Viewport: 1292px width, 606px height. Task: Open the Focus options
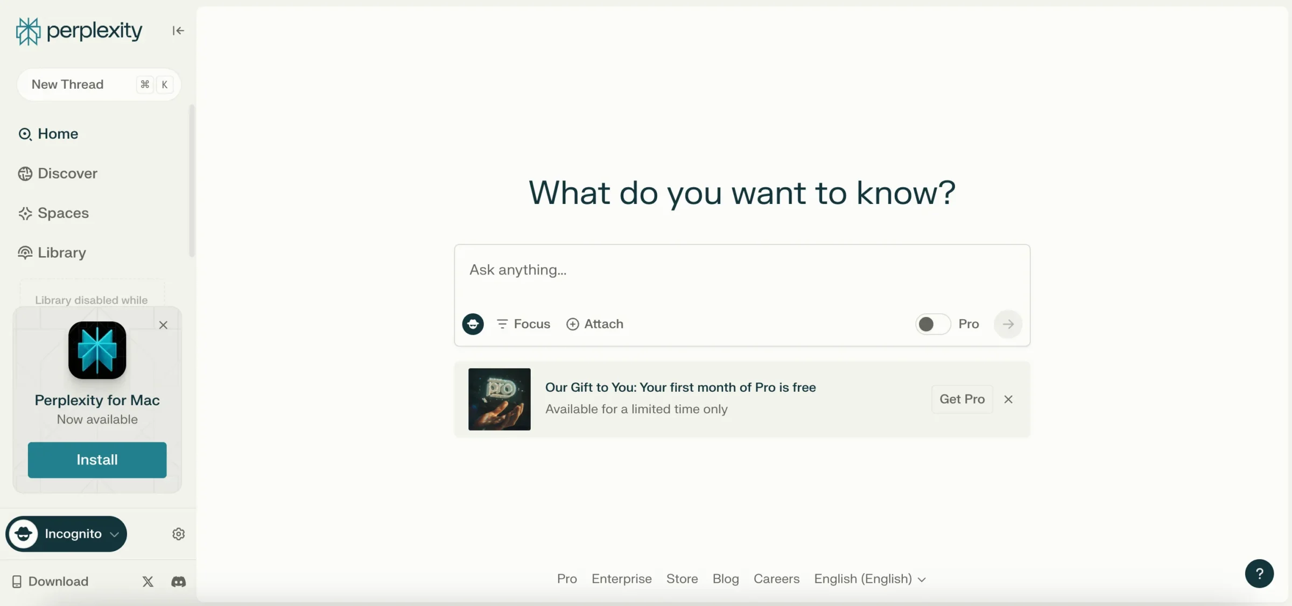[523, 324]
